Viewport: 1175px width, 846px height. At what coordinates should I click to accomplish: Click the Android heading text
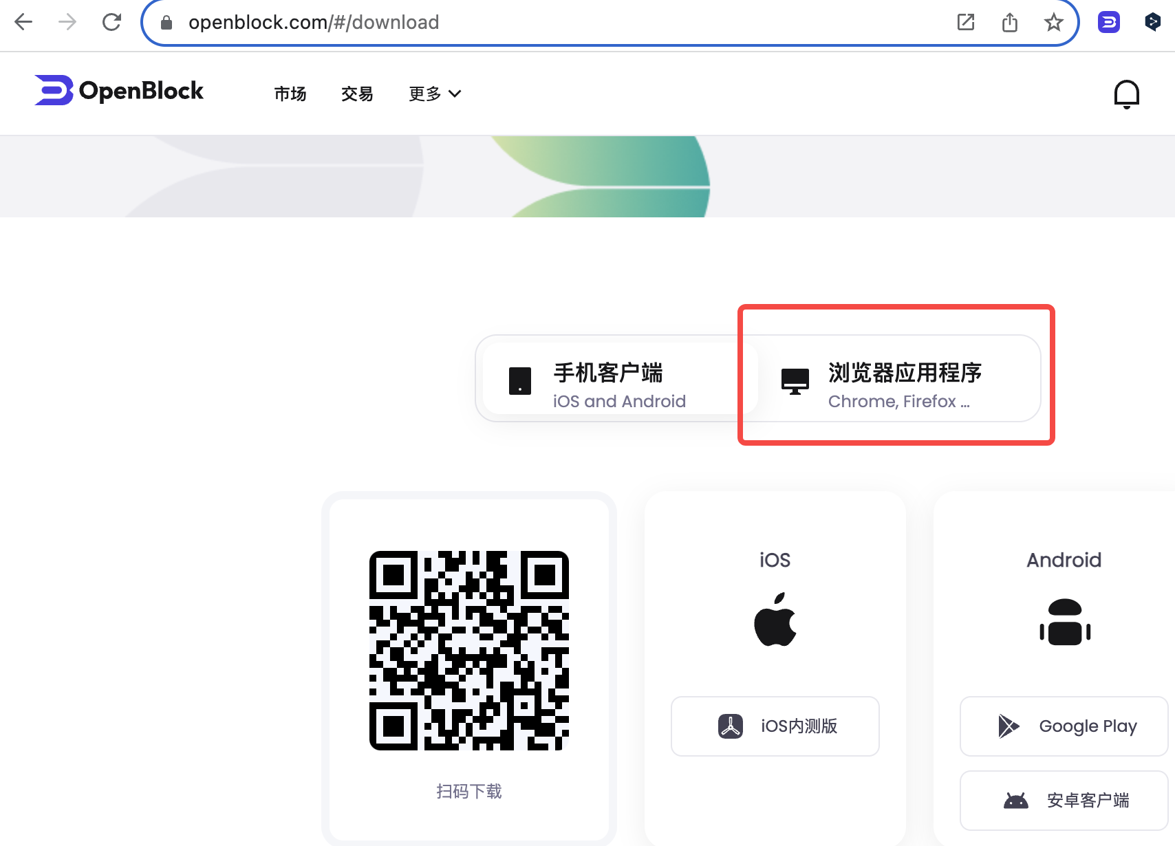click(1064, 560)
